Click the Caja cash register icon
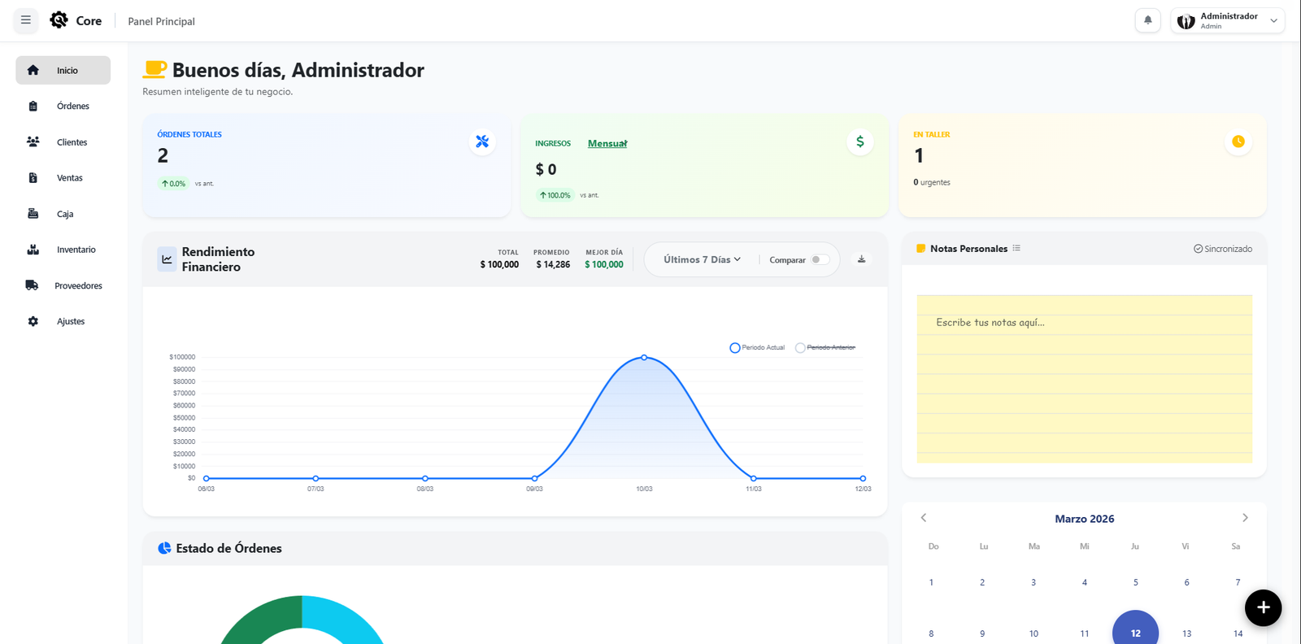 point(33,214)
